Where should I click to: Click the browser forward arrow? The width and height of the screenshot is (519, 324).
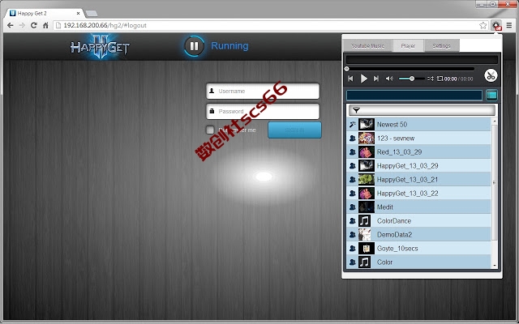[x=22, y=25]
